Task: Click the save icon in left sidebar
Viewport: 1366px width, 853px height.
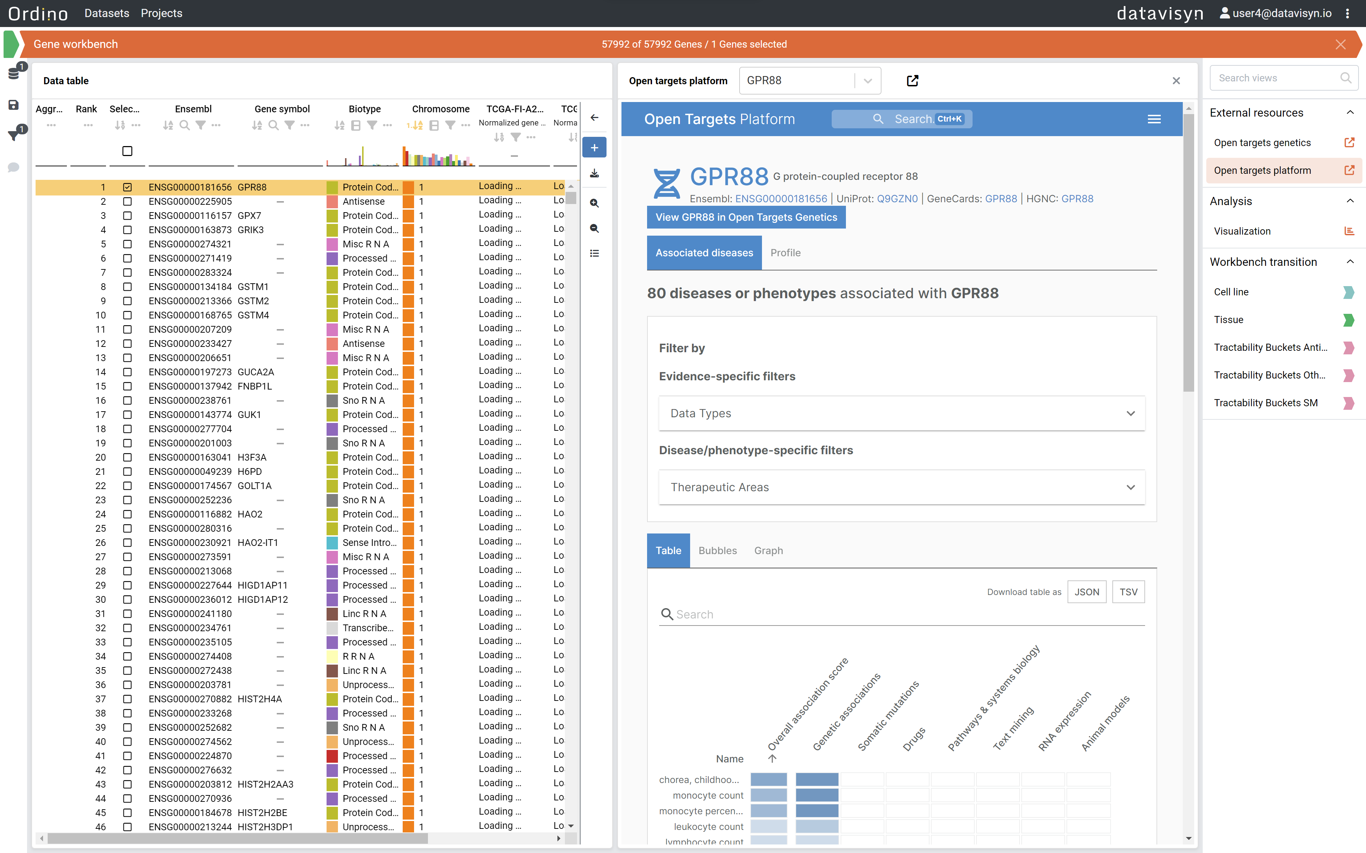Action: [x=14, y=105]
